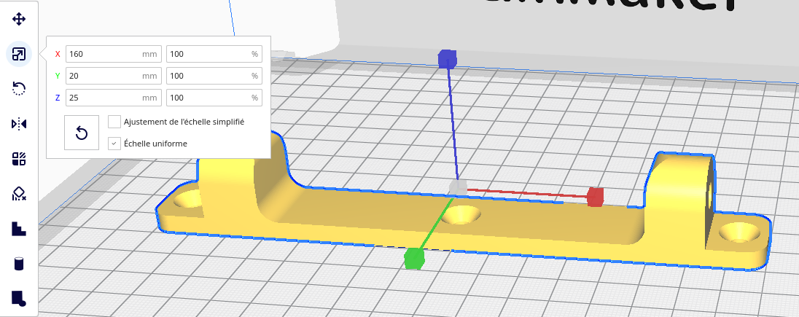799x317 pixels.
Task: Click the green Y-axis scale handle
Action: 414,258
